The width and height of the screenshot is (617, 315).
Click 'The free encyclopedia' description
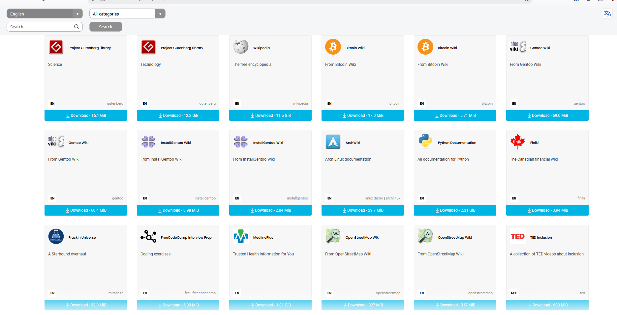pyautogui.click(x=252, y=65)
